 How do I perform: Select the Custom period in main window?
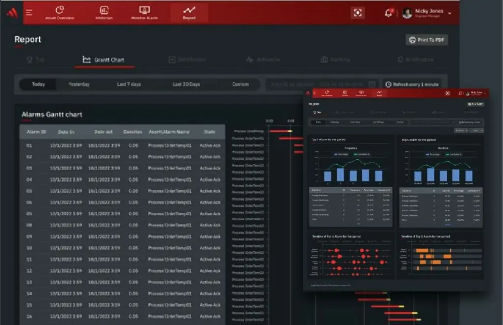click(x=241, y=85)
